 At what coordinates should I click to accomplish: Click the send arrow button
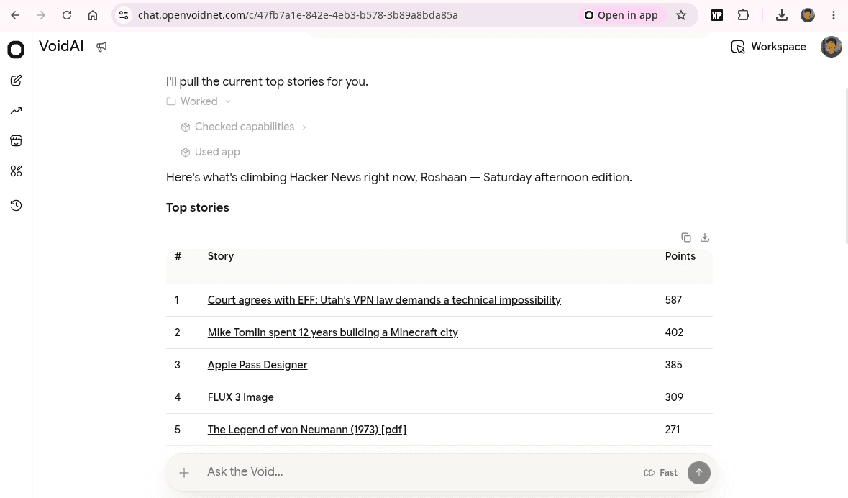[x=698, y=473]
